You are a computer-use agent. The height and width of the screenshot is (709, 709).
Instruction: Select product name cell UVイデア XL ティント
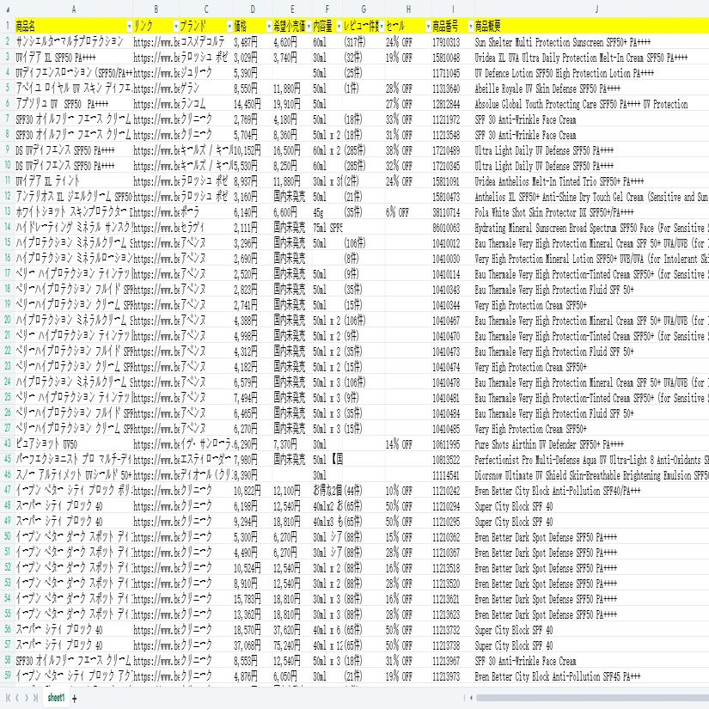pos(74,181)
